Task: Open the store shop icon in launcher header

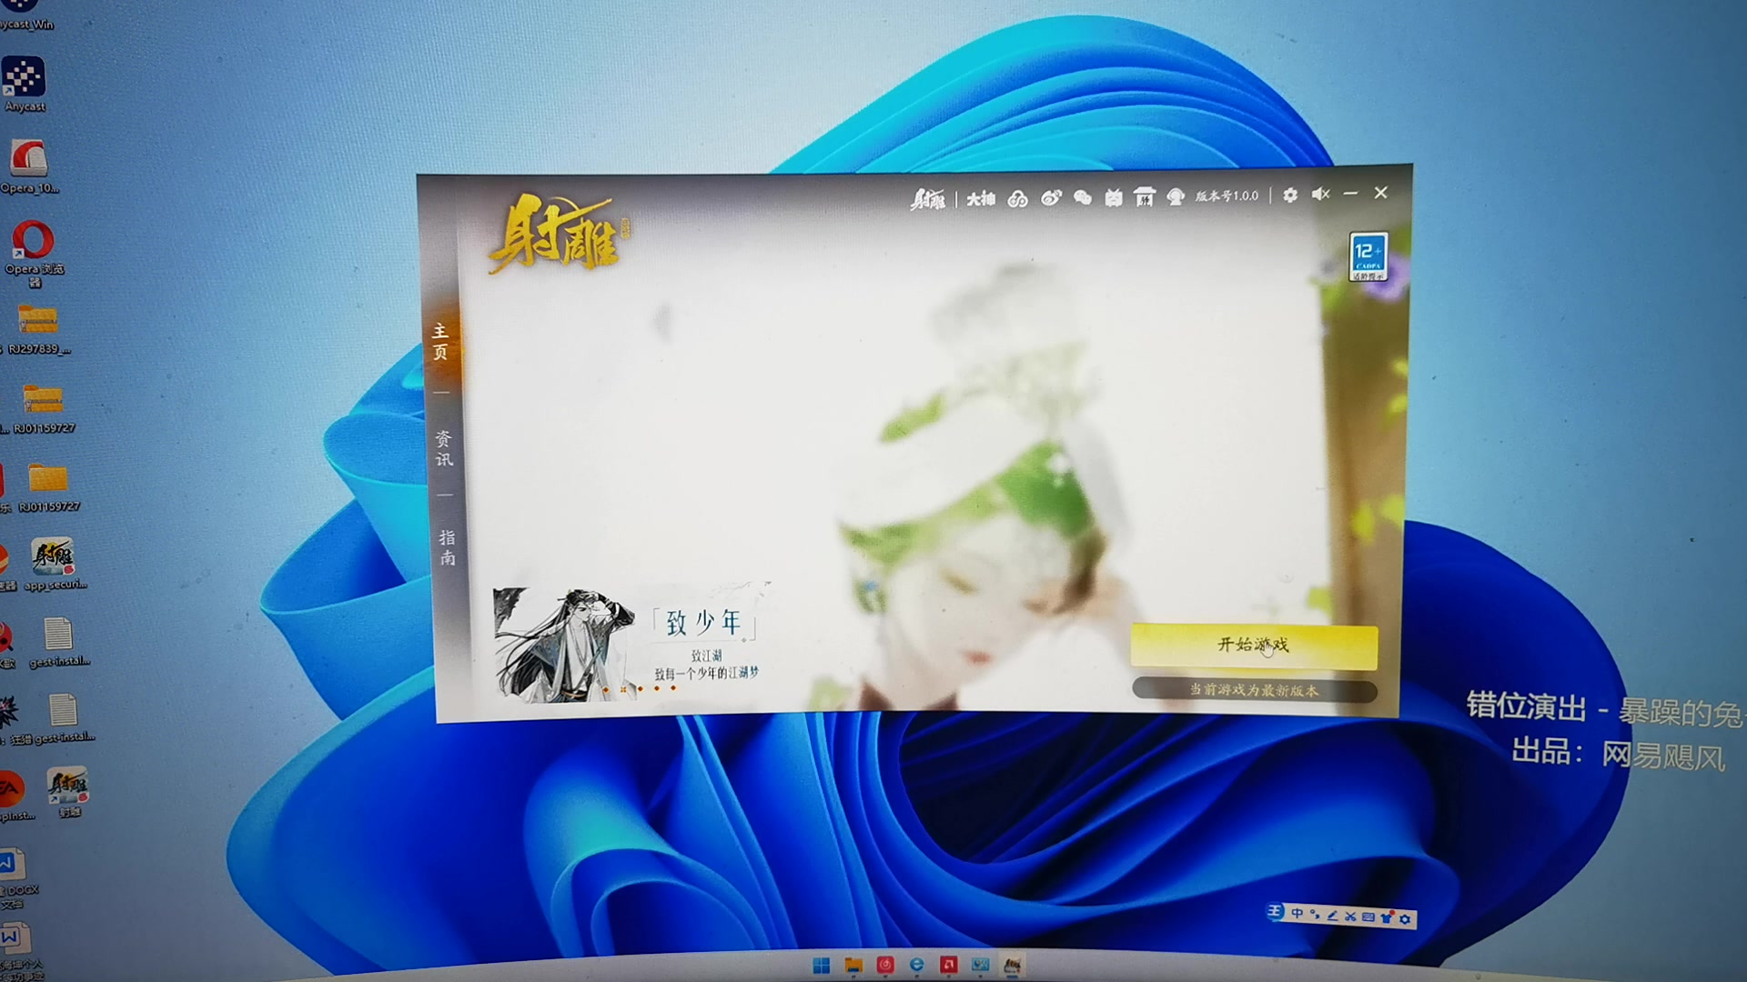Action: [1145, 196]
